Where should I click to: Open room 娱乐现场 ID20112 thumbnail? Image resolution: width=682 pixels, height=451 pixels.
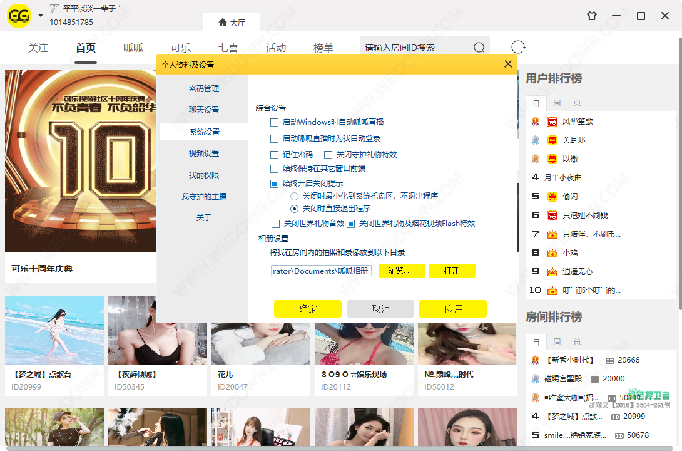pos(364,344)
